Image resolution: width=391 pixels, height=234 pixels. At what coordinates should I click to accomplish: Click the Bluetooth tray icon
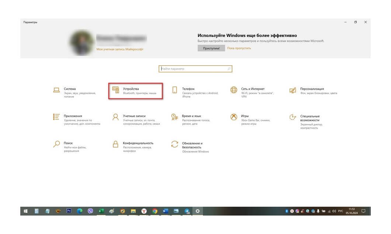pos(287,211)
